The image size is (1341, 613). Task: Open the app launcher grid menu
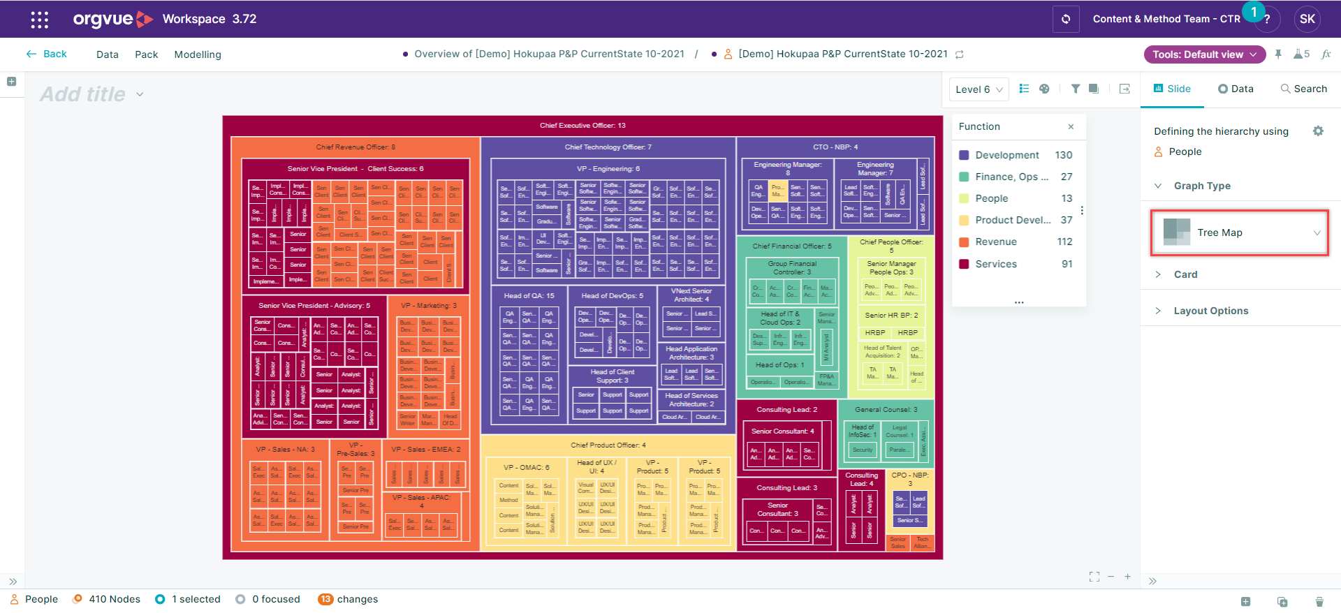pos(40,20)
